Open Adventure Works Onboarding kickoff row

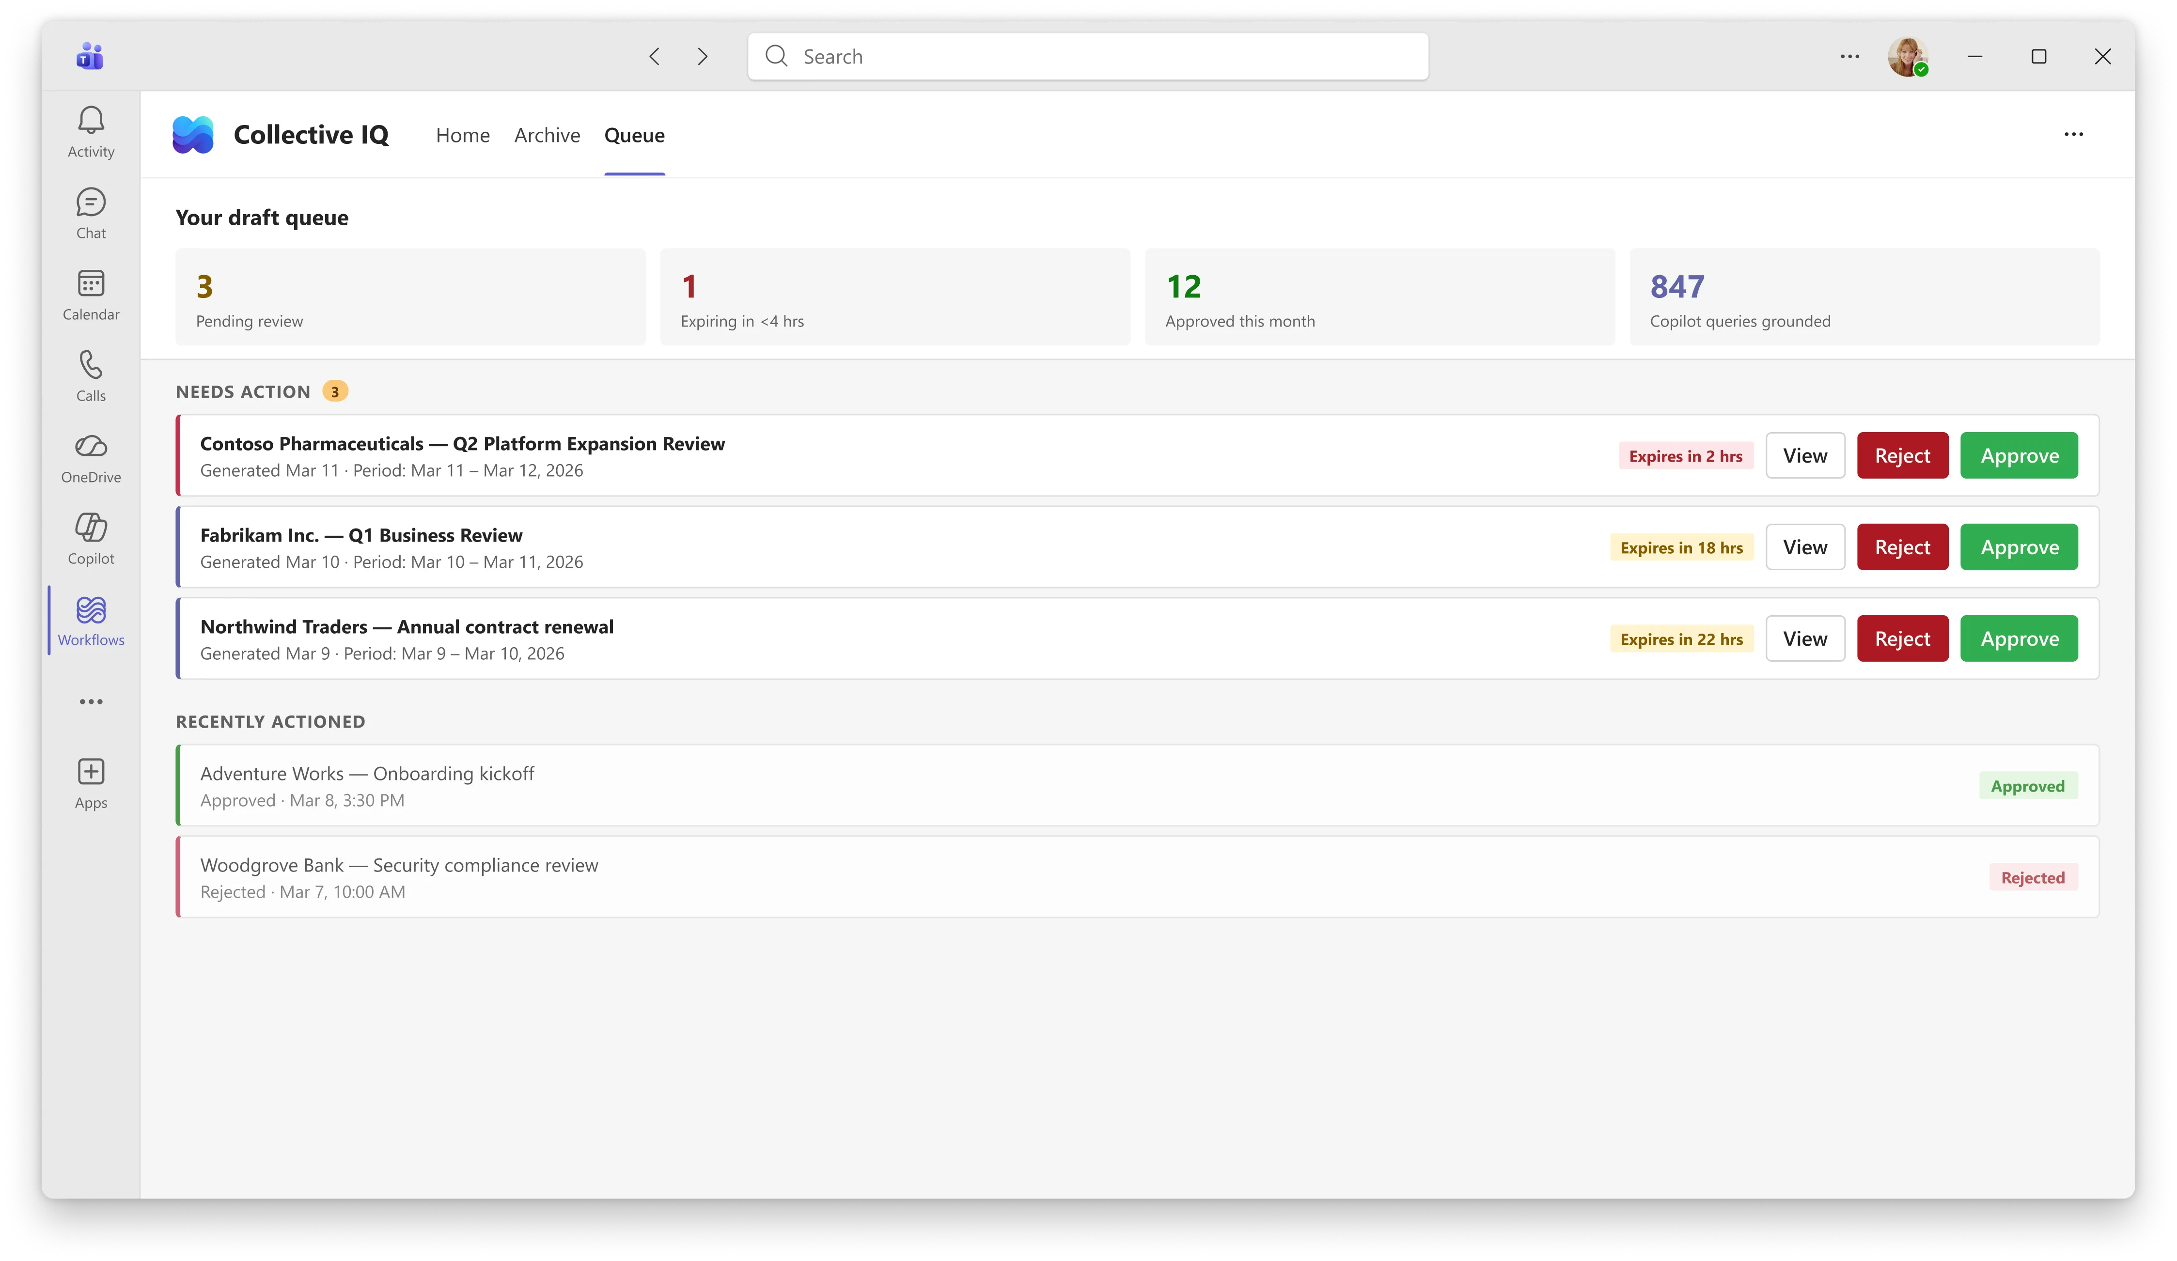[1138, 785]
